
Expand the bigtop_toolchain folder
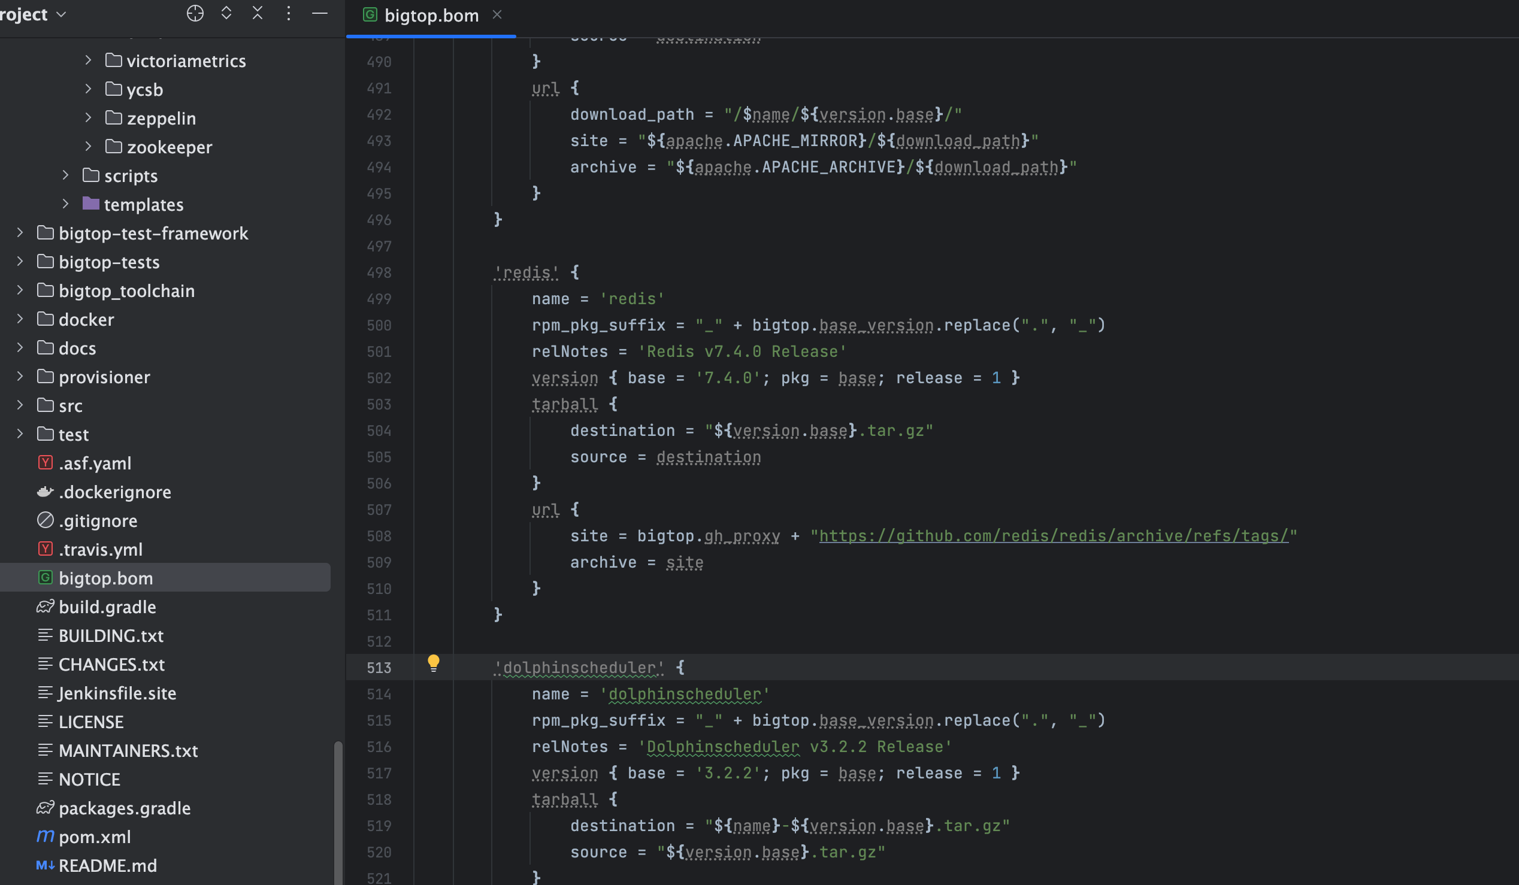pos(20,290)
